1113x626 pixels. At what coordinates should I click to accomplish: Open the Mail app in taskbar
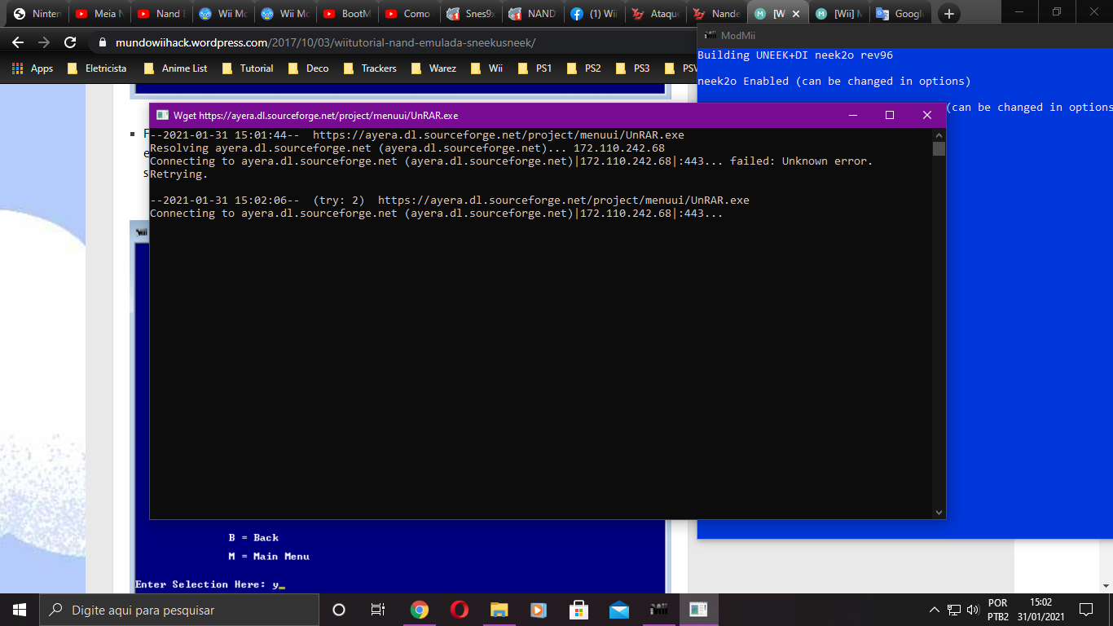click(618, 610)
